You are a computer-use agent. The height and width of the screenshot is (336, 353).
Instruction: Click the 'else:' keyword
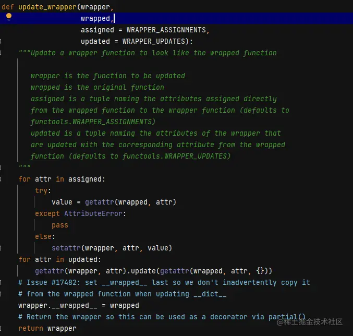tap(45, 236)
